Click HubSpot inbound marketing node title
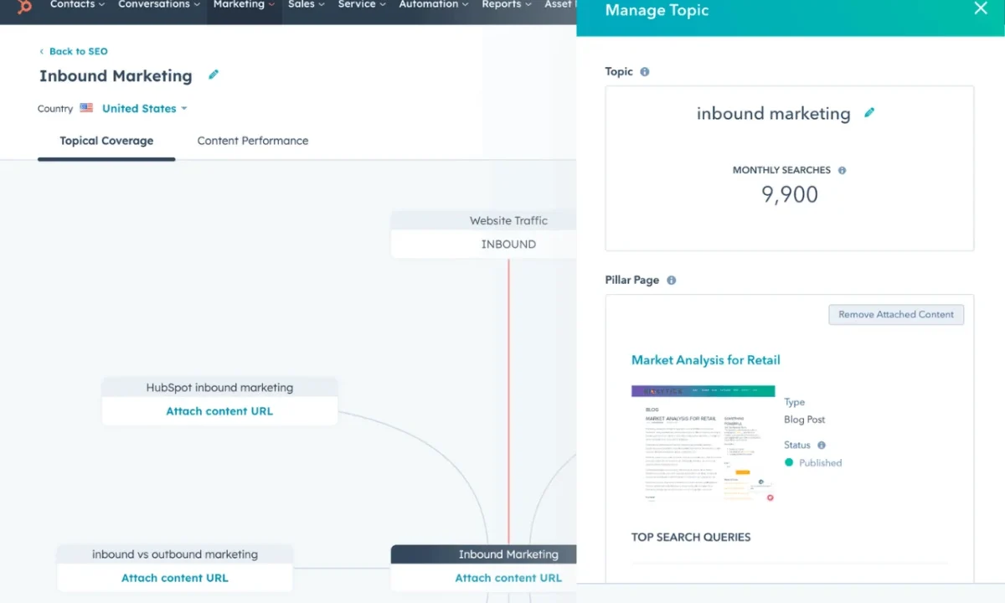The height and width of the screenshot is (603, 1005). click(219, 388)
